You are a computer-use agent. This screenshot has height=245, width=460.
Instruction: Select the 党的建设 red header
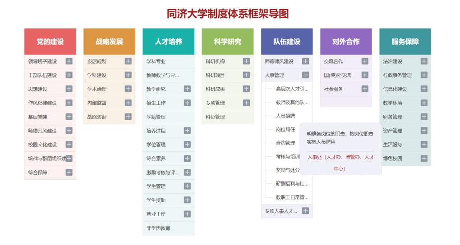tap(50, 41)
